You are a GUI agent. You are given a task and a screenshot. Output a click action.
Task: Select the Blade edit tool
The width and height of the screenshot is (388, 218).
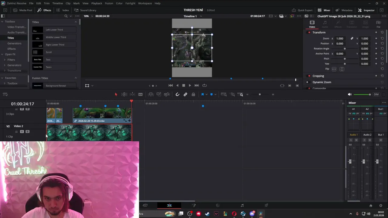click(x=140, y=94)
